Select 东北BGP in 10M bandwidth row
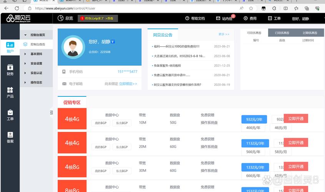 (122, 123)
